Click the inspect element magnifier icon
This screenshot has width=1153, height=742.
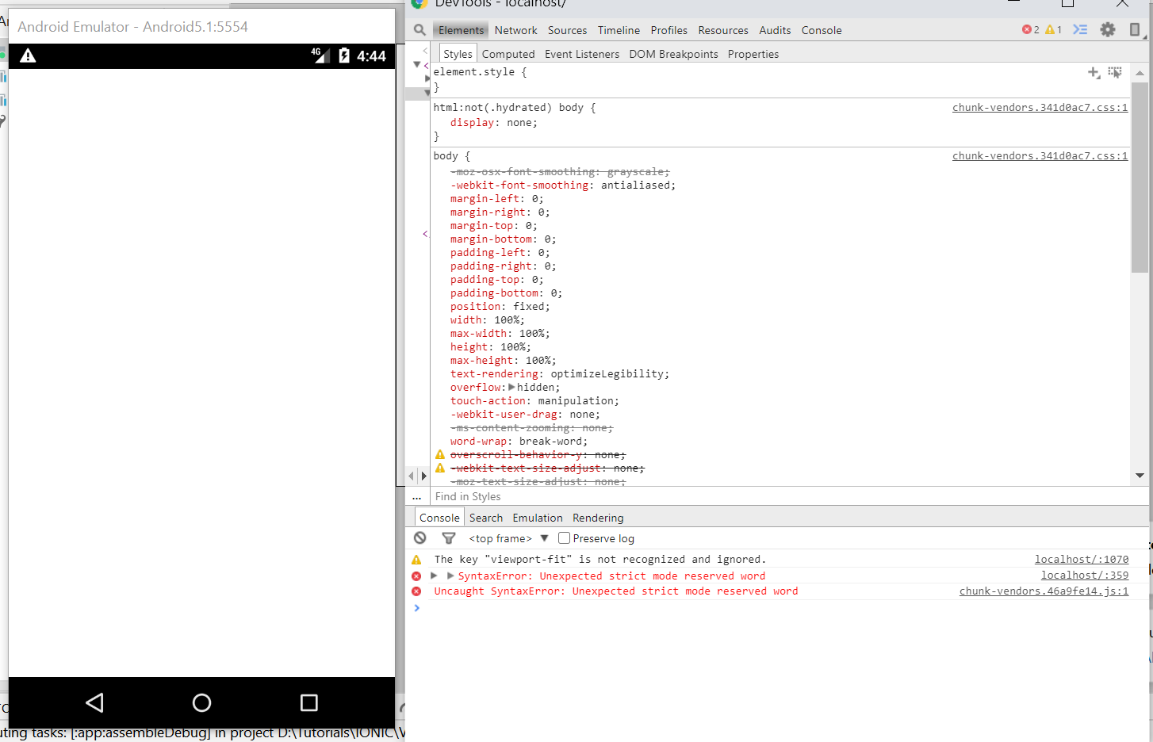pos(419,30)
